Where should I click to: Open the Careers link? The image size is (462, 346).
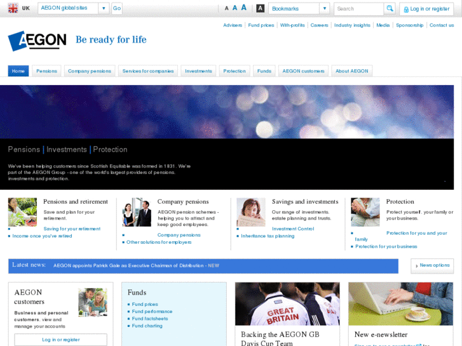(x=320, y=25)
